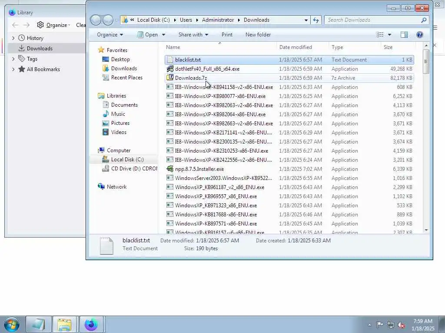This screenshot has width=445, height=333.
Task: Click the Windows Start orb
Action: [12, 324]
